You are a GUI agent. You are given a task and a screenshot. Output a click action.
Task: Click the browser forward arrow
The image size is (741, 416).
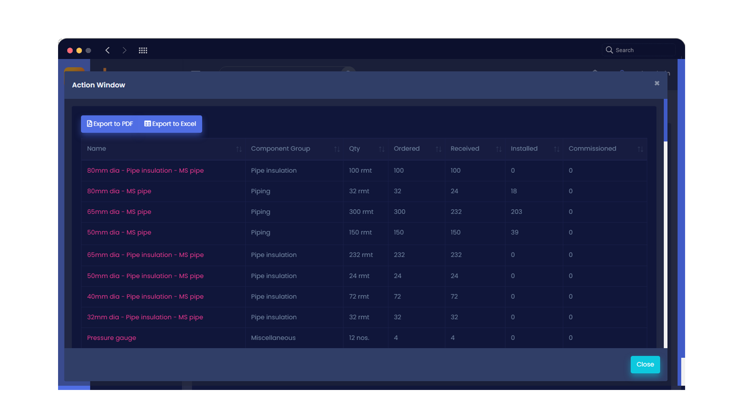[x=124, y=50]
